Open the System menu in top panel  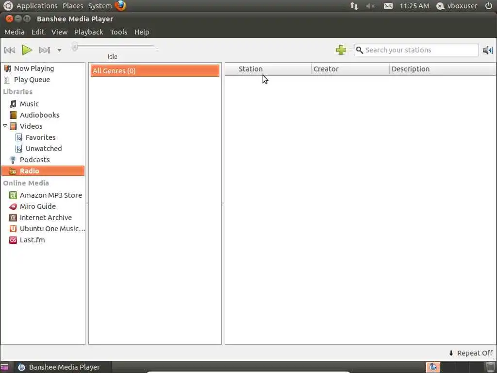click(x=100, y=6)
